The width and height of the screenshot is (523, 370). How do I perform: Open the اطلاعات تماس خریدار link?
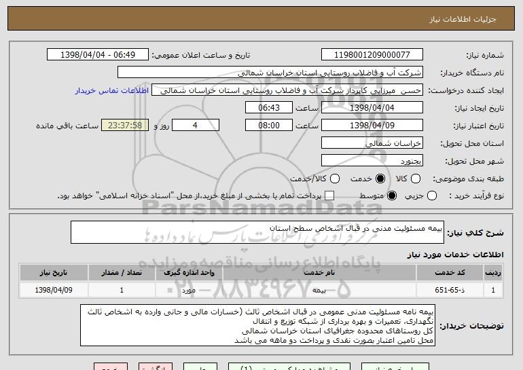click(112, 91)
